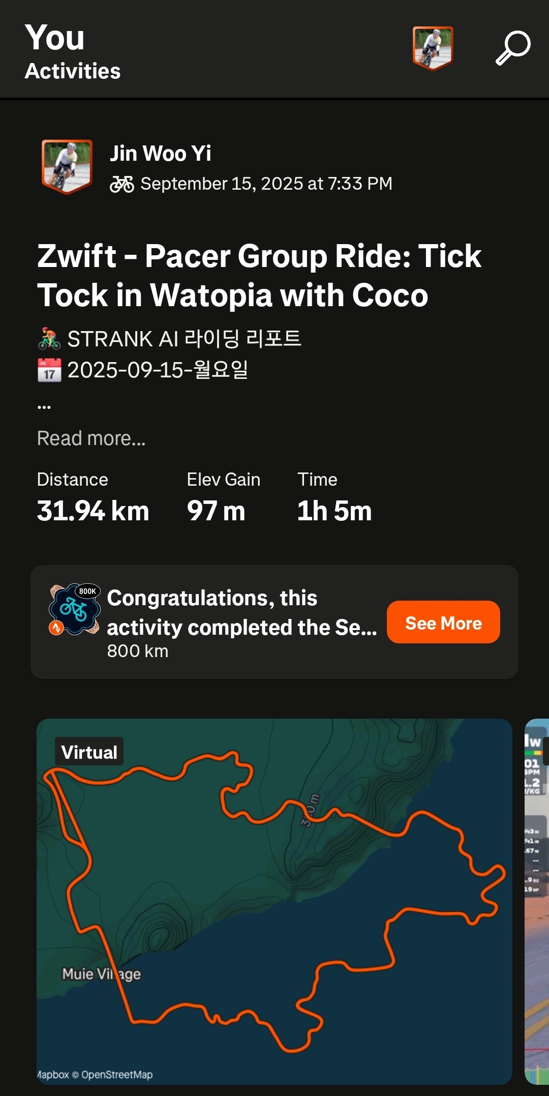
Task: Tap the cyclist emoji in description
Action: pos(49,339)
